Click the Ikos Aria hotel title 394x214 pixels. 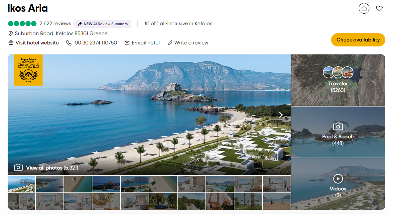28,8
